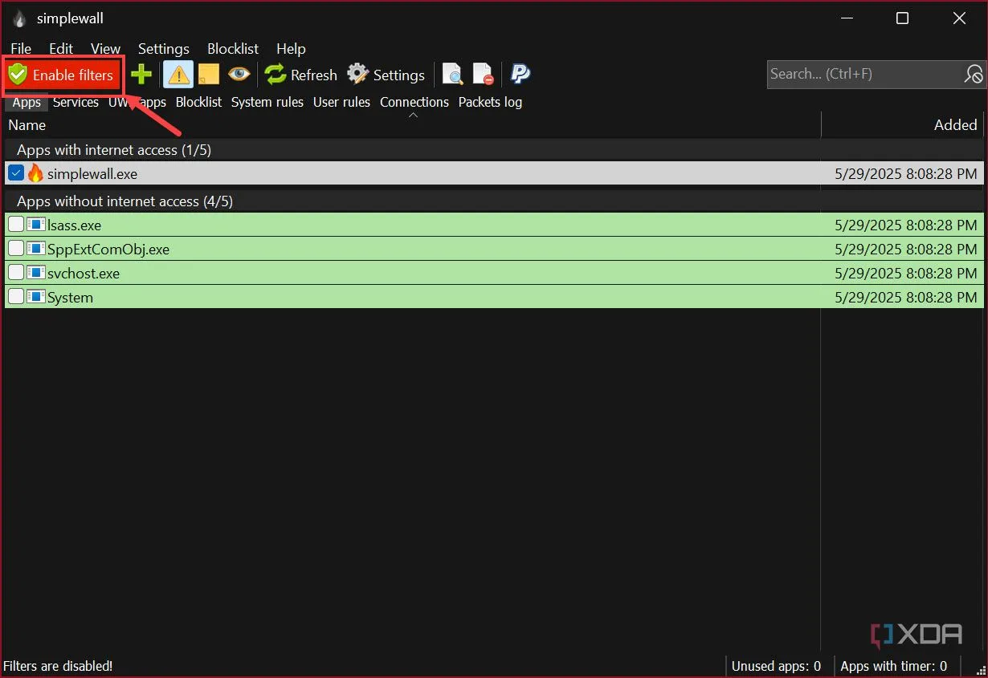
Task: Switch to the Blocklist tab
Action: 198,102
